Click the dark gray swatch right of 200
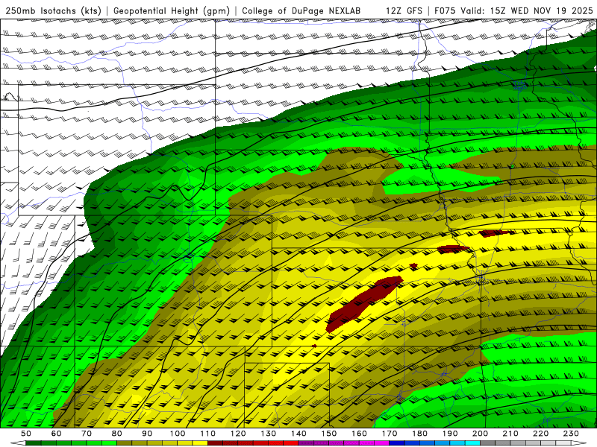The image size is (597, 447). (488, 443)
